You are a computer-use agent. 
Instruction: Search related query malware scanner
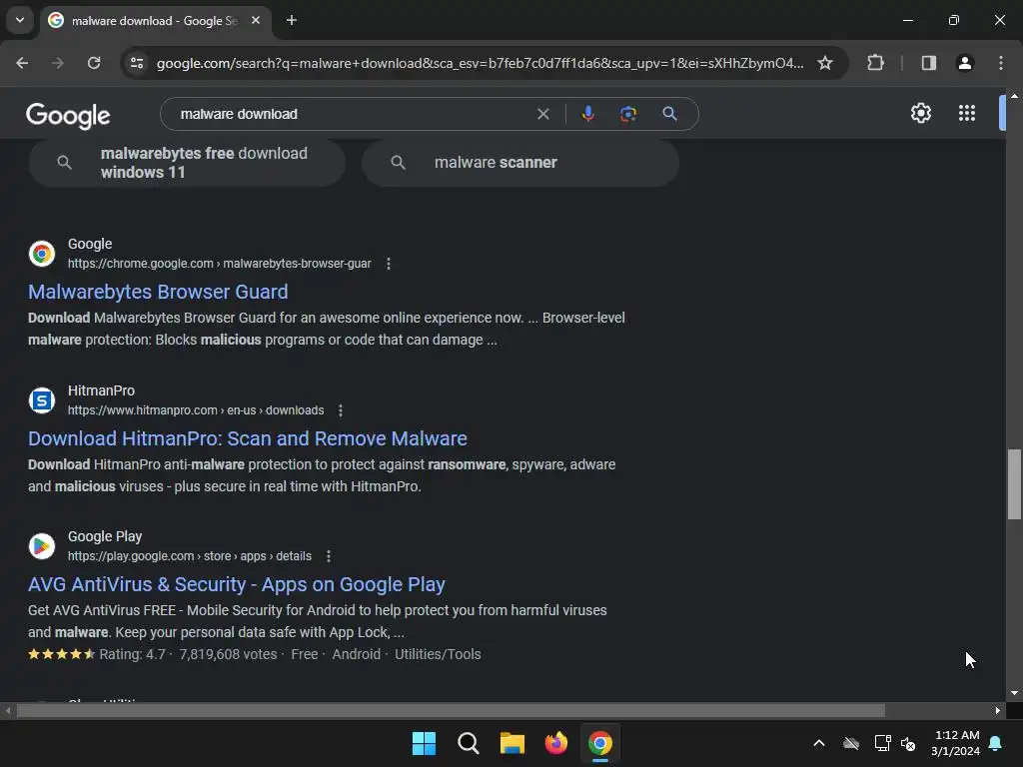[x=519, y=163]
